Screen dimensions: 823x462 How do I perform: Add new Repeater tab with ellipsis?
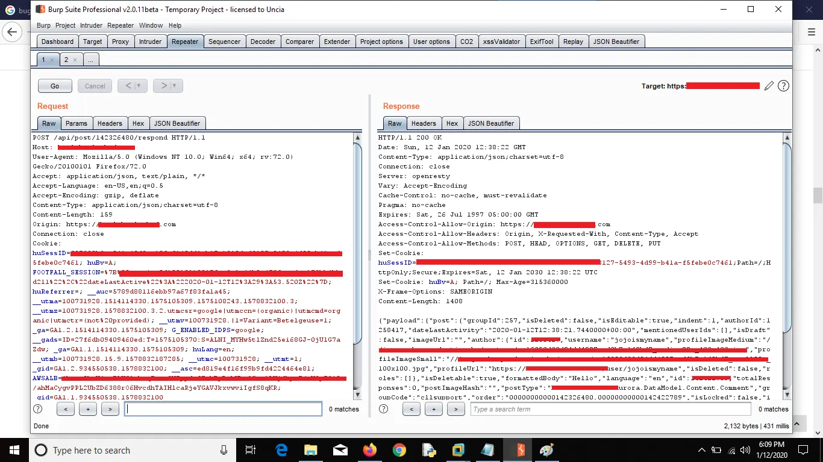[90, 60]
